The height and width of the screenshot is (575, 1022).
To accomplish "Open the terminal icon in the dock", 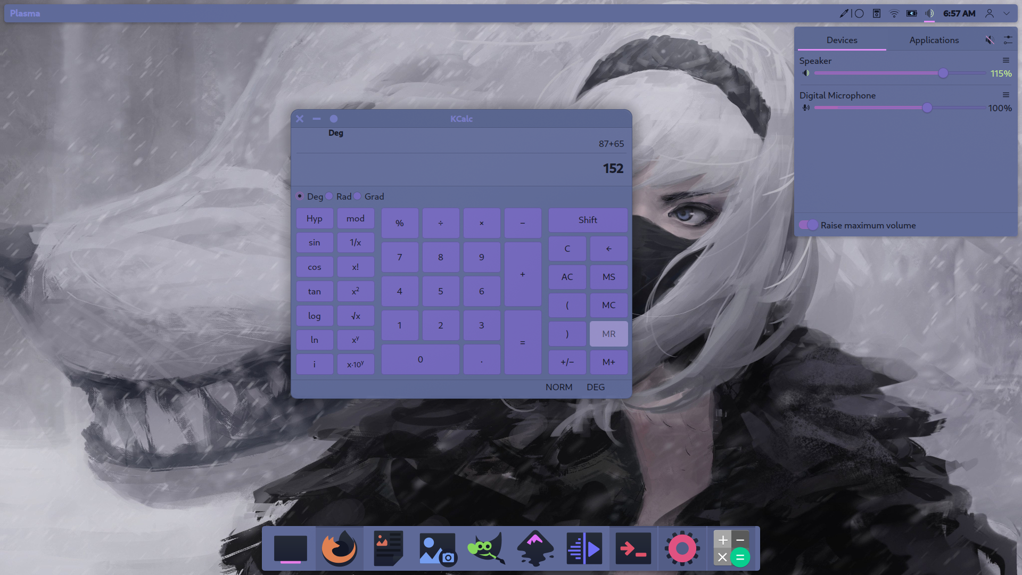I will 633,548.
